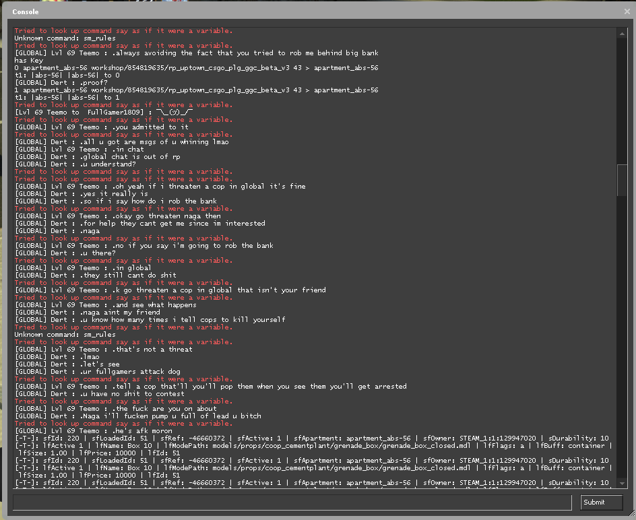This screenshot has width=636, height=520.
Task: Click '.he's afk moron' line
Action: click(x=93, y=431)
